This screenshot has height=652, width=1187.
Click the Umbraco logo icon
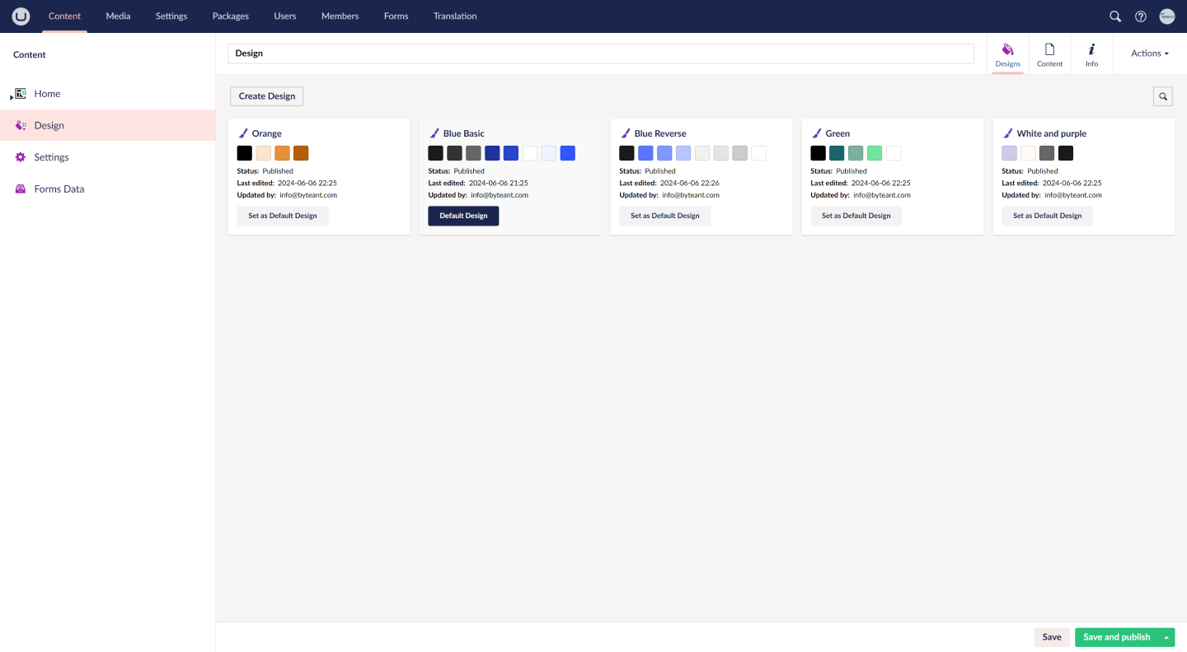(x=21, y=16)
